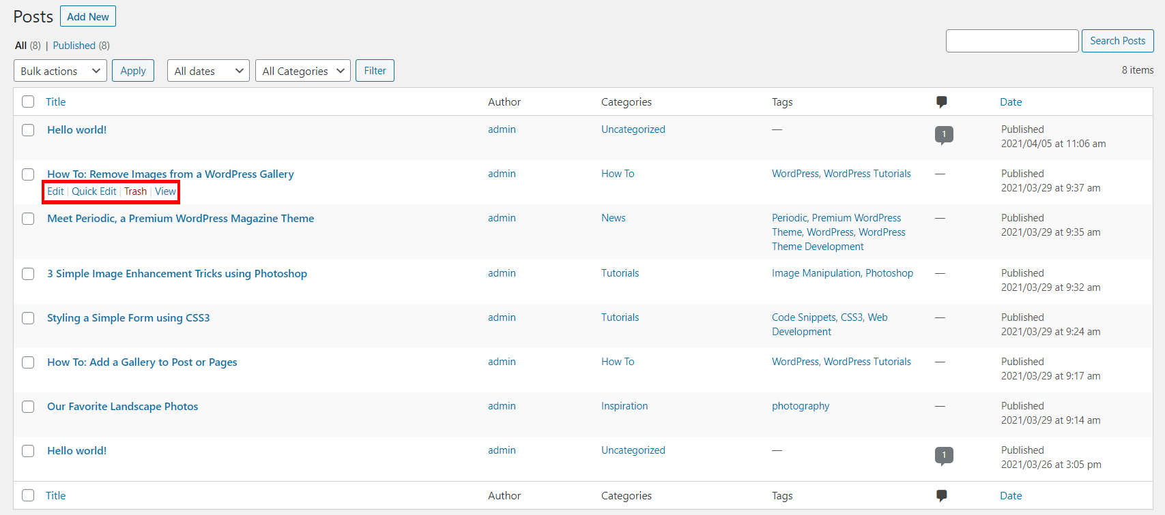Image resolution: width=1165 pixels, height=515 pixels.
Task: Click admin author of Styling a Simple Form
Action: [x=502, y=317]
